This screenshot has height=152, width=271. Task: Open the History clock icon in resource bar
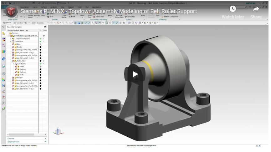coord(4,74)
